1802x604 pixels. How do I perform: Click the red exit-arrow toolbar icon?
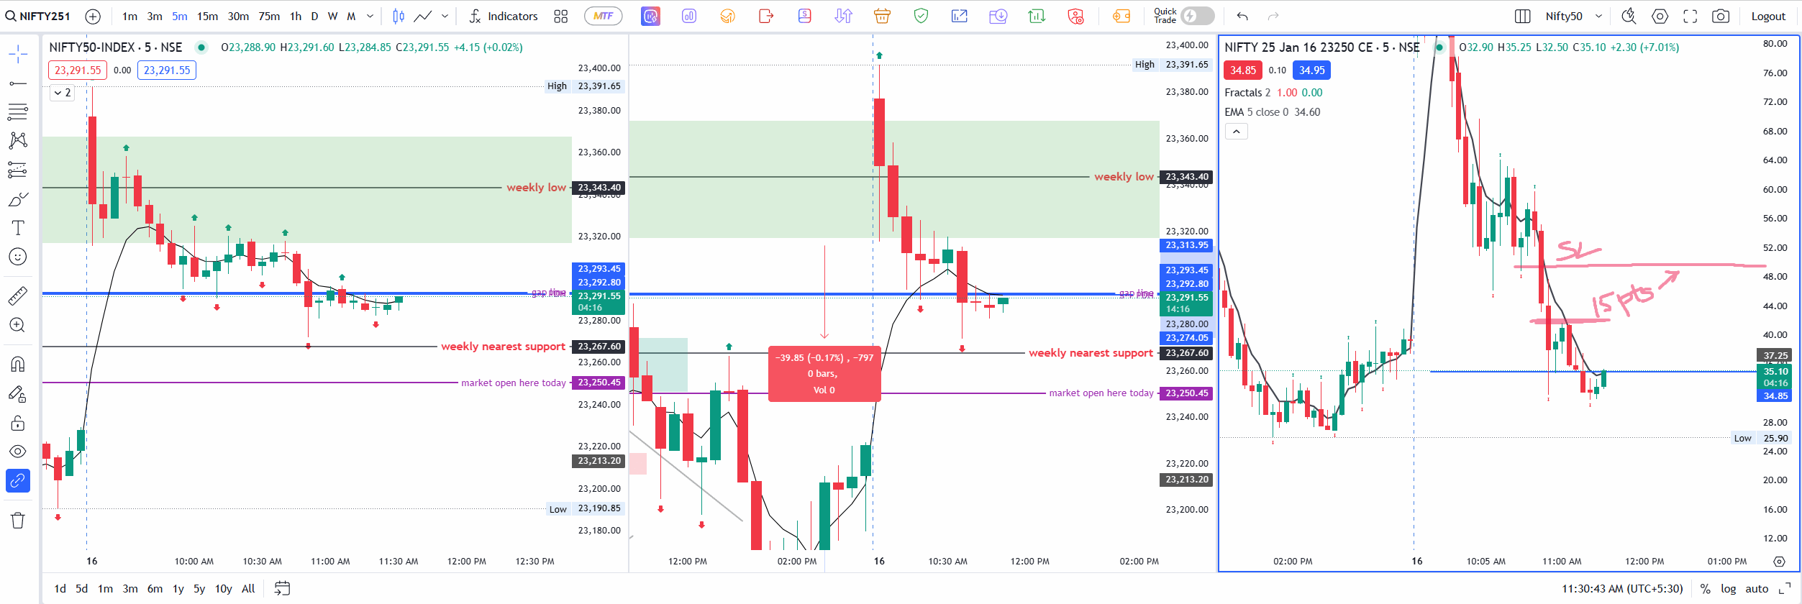coord(766,16)
